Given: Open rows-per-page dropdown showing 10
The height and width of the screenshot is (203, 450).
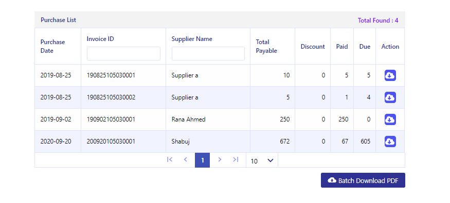Looking at the screenshot, I should click(x=262, y=160).
